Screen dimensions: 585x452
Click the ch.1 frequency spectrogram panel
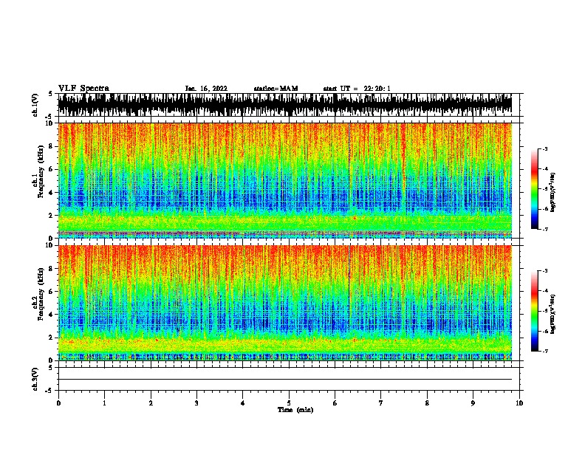[x=285, y=180]
